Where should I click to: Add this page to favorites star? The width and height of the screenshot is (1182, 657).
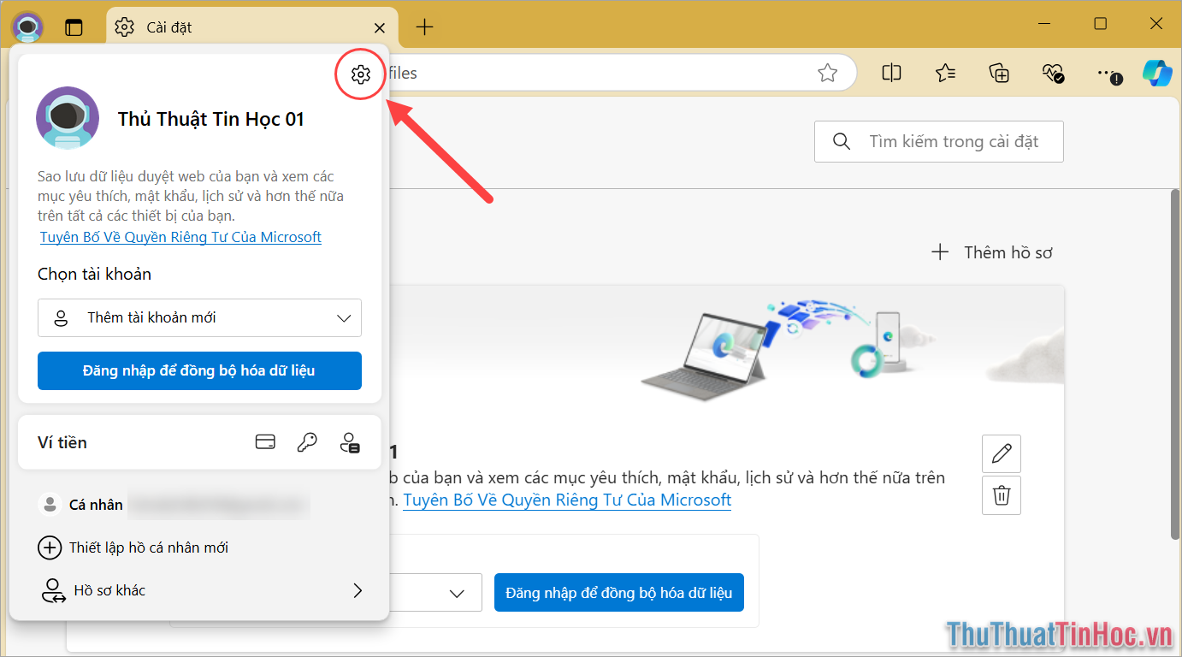[827, 74]
